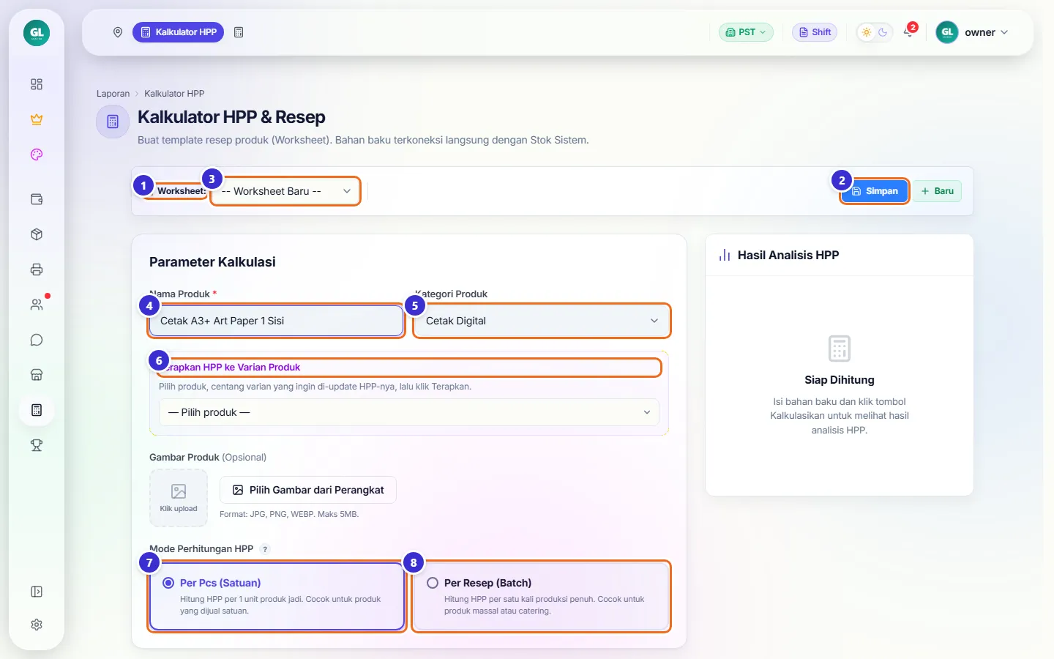Click the crown icon in sidebar
This screenshot has height=659, width=1054.
(x=37, y=119)
